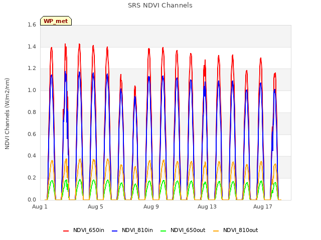321x240 pixels.
Task: Click the WP_met annotation label
Action: (56, 21)
